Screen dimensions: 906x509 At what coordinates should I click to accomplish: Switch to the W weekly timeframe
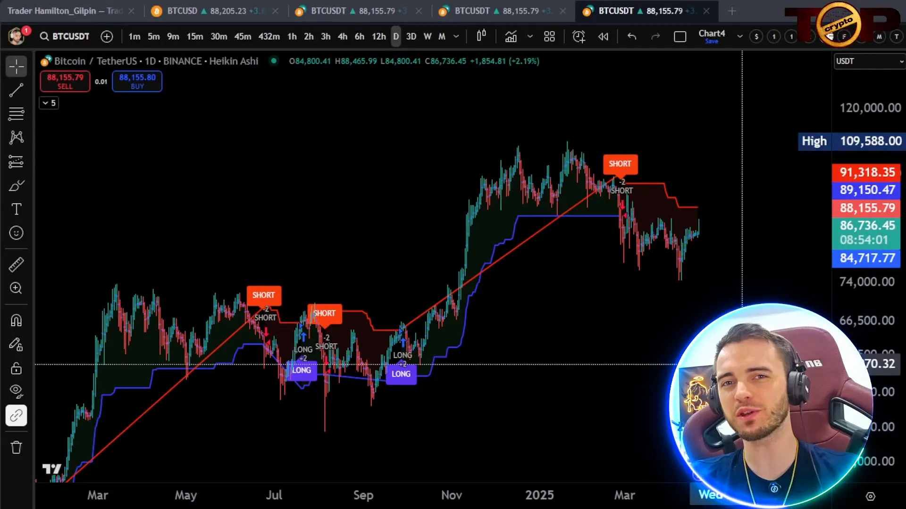pos(427,36)
